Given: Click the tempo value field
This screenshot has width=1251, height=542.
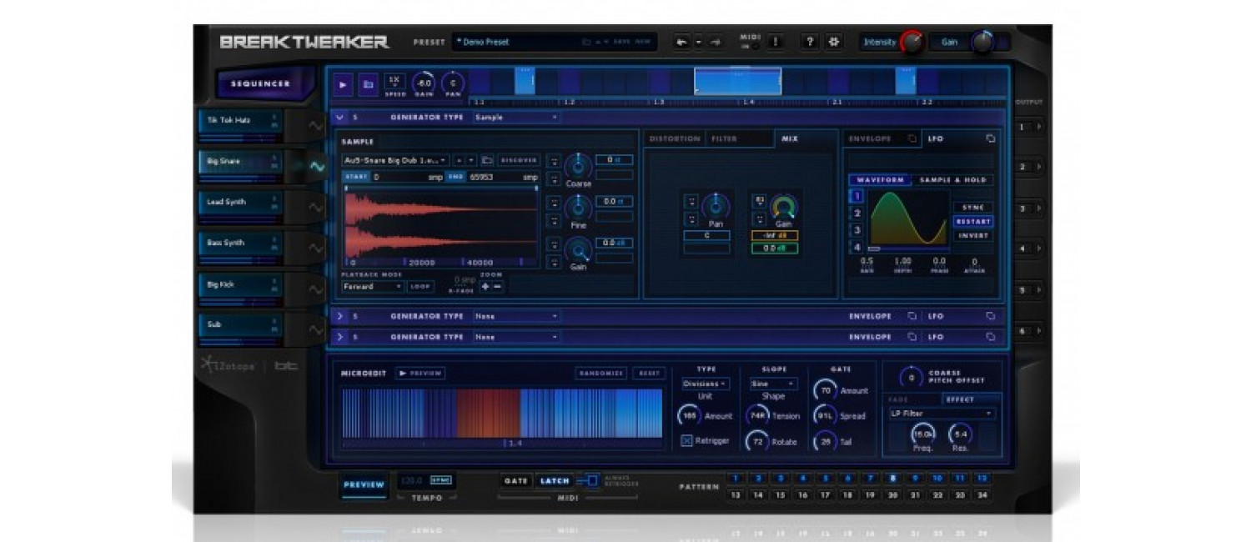Looking at the screenshot, I should point(412,480).
